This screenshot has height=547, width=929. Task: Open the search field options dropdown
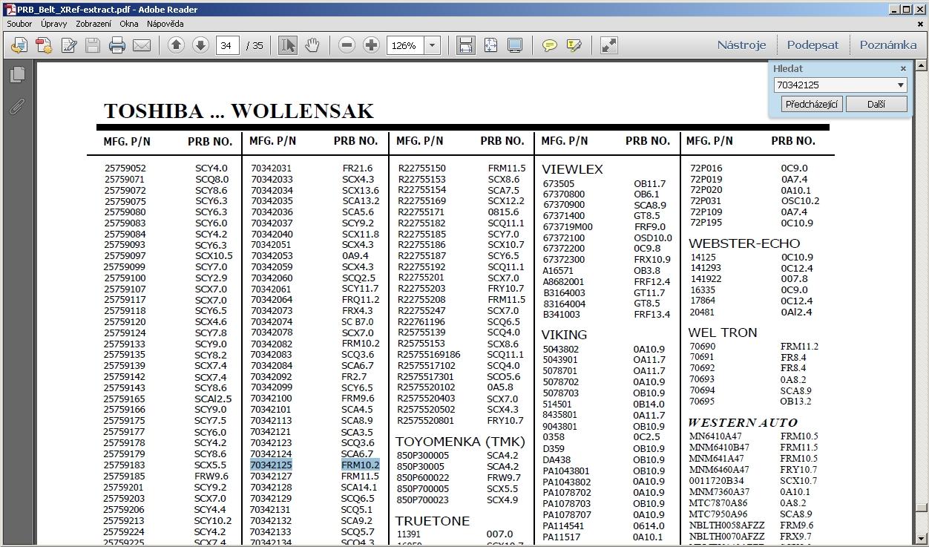901,85
